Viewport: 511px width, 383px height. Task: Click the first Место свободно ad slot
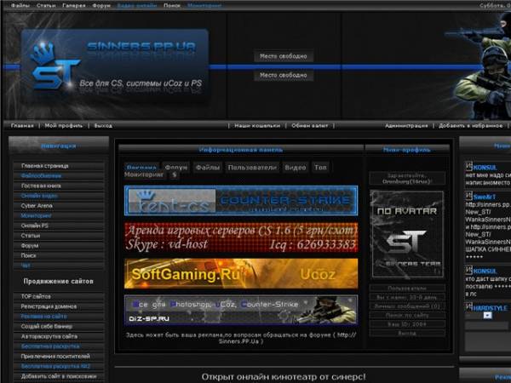point(284,56)
